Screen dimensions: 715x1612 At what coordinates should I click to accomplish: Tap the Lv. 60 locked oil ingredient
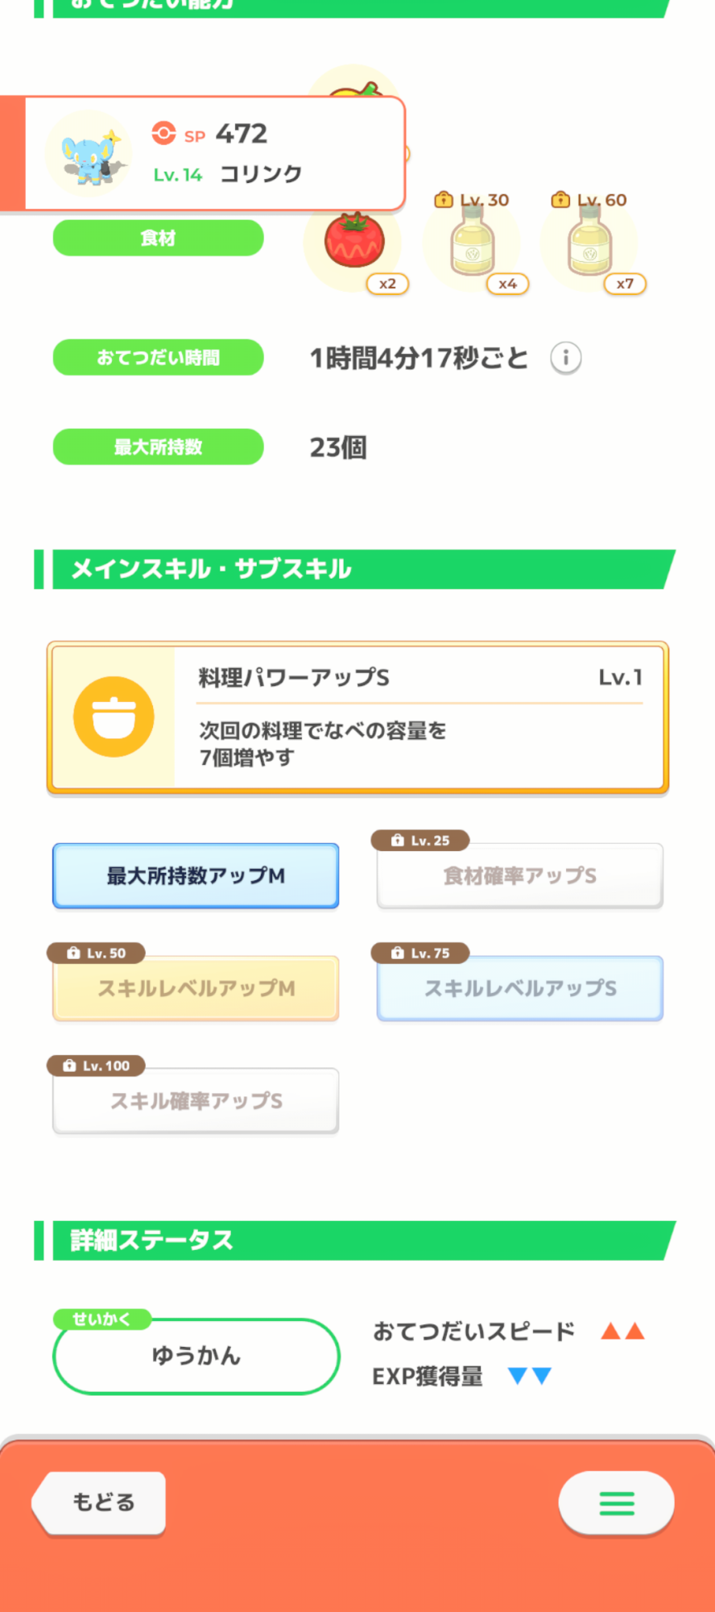[589, 242]
